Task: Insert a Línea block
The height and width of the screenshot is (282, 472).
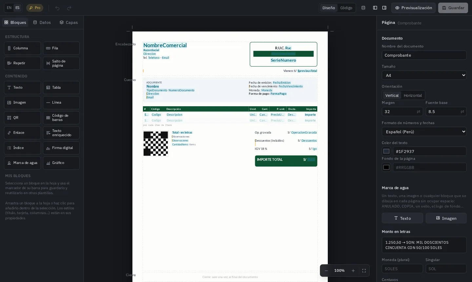Action: [61, 103]
